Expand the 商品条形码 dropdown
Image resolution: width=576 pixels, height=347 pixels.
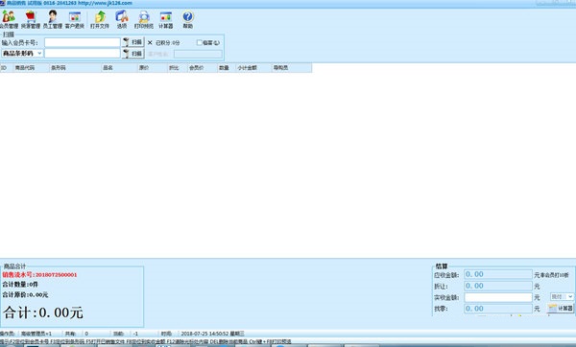(x=22, y=54)
